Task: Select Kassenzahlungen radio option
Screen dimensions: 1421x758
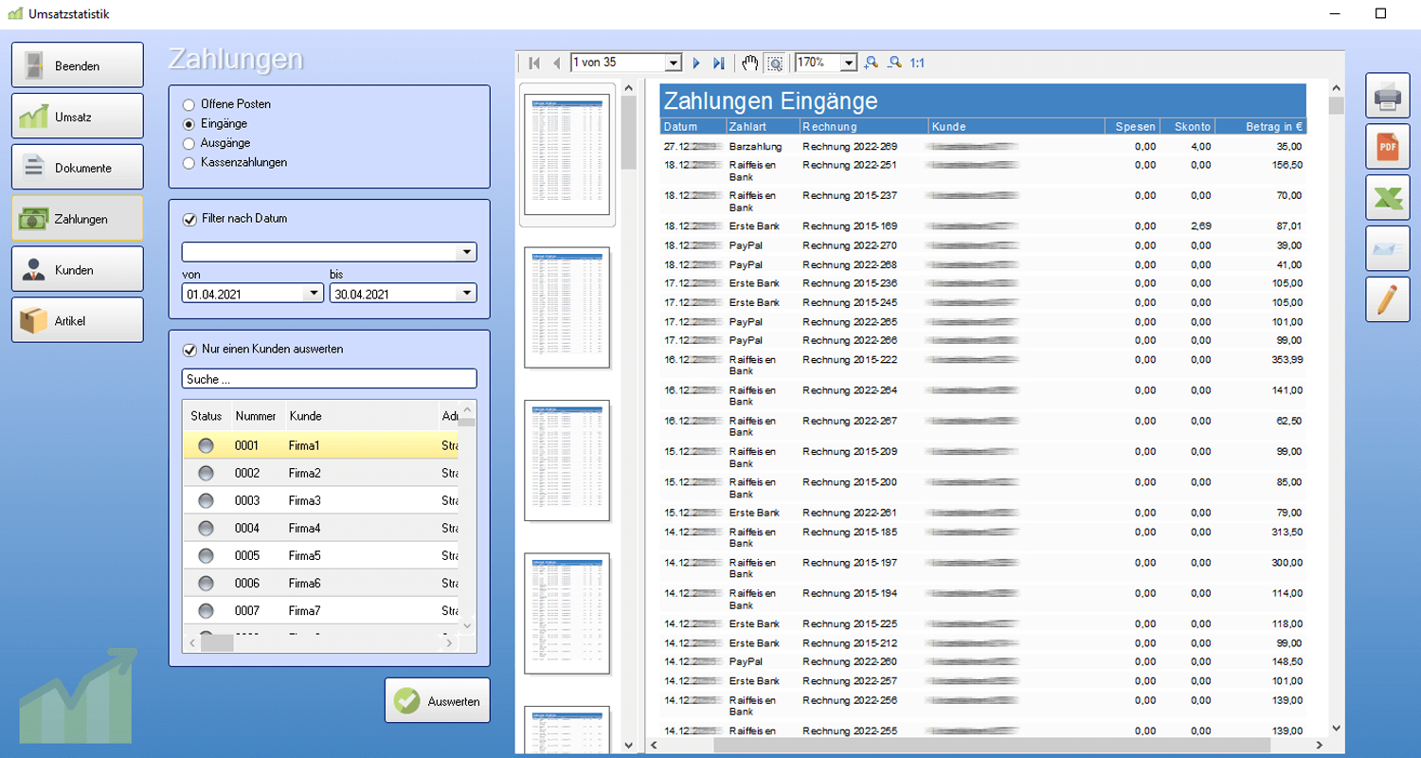Action: (x=189, y=162)
